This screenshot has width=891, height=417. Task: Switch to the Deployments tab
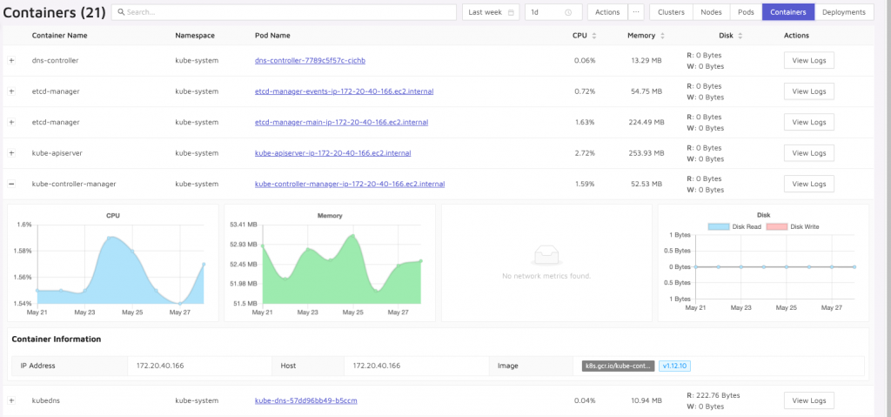click(x=844, y=12)
